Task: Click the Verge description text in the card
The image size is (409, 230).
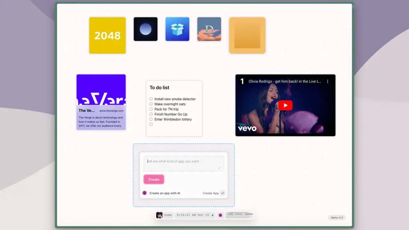Action: [101, 122]
